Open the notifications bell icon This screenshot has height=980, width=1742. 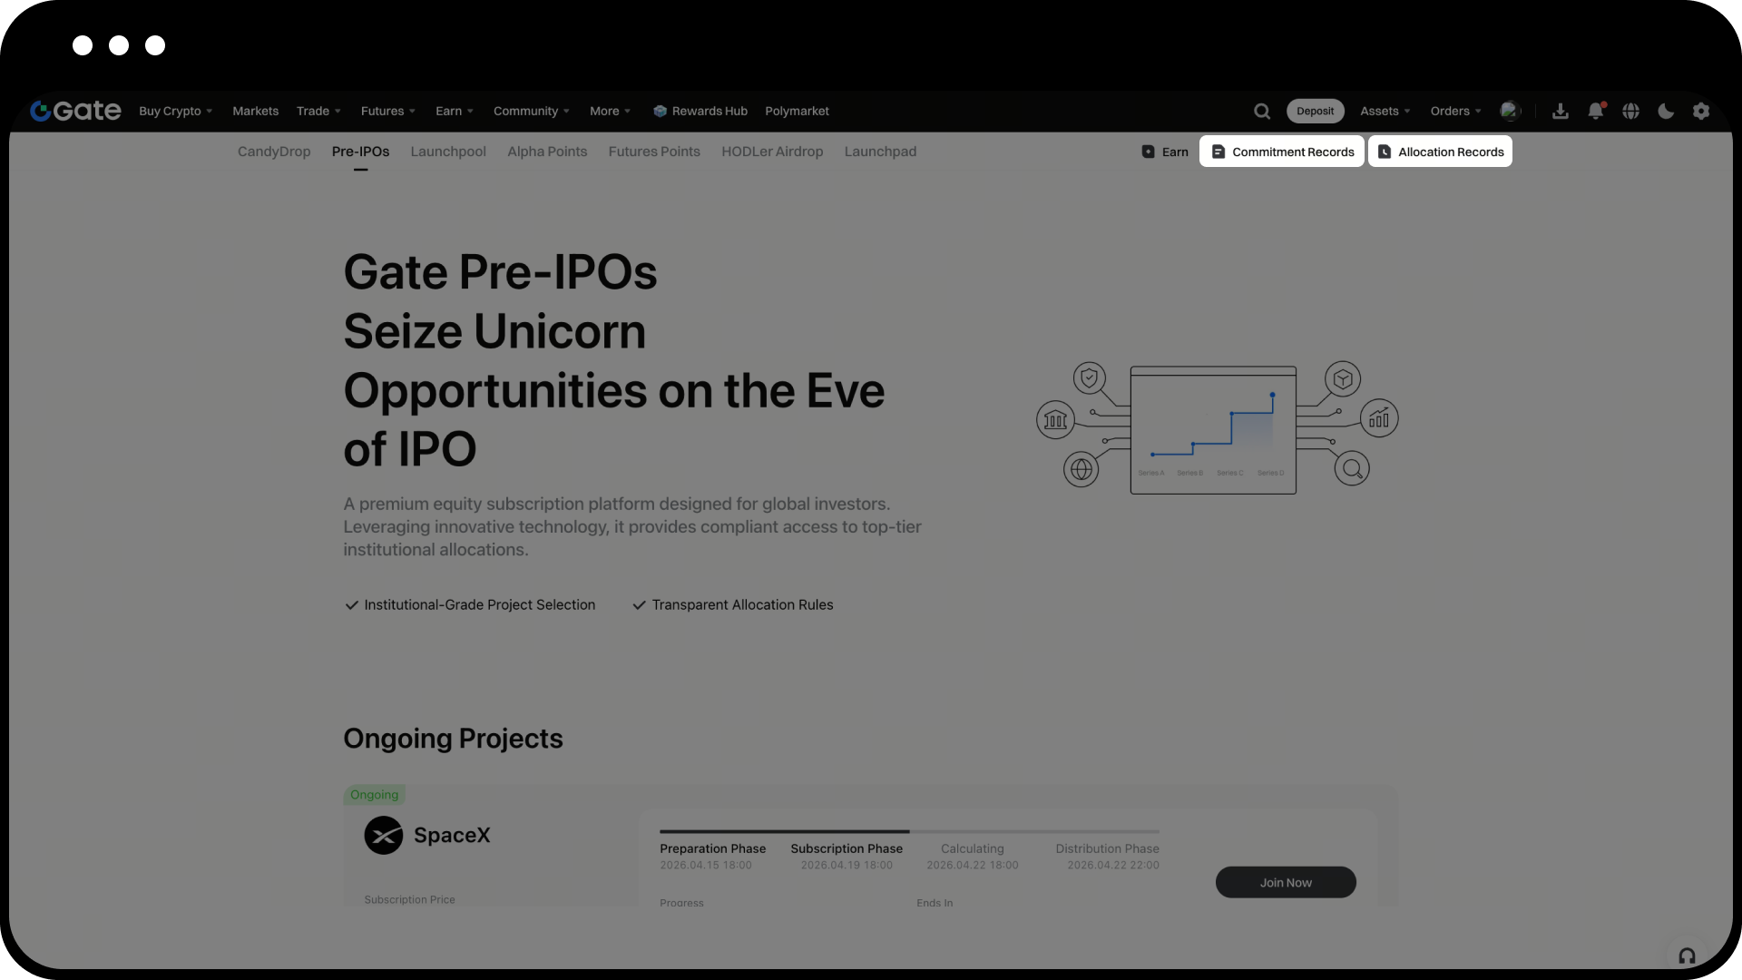[1596, 111]
